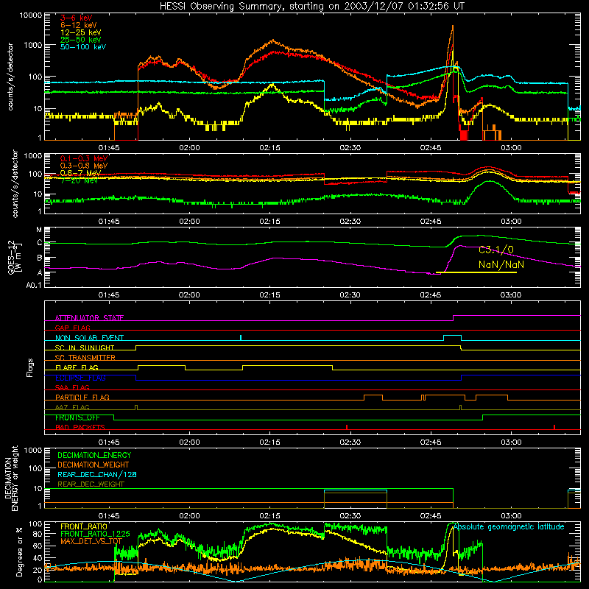
Task: Select the PARTICLE_FLAG label
Action: pos(82,397)
